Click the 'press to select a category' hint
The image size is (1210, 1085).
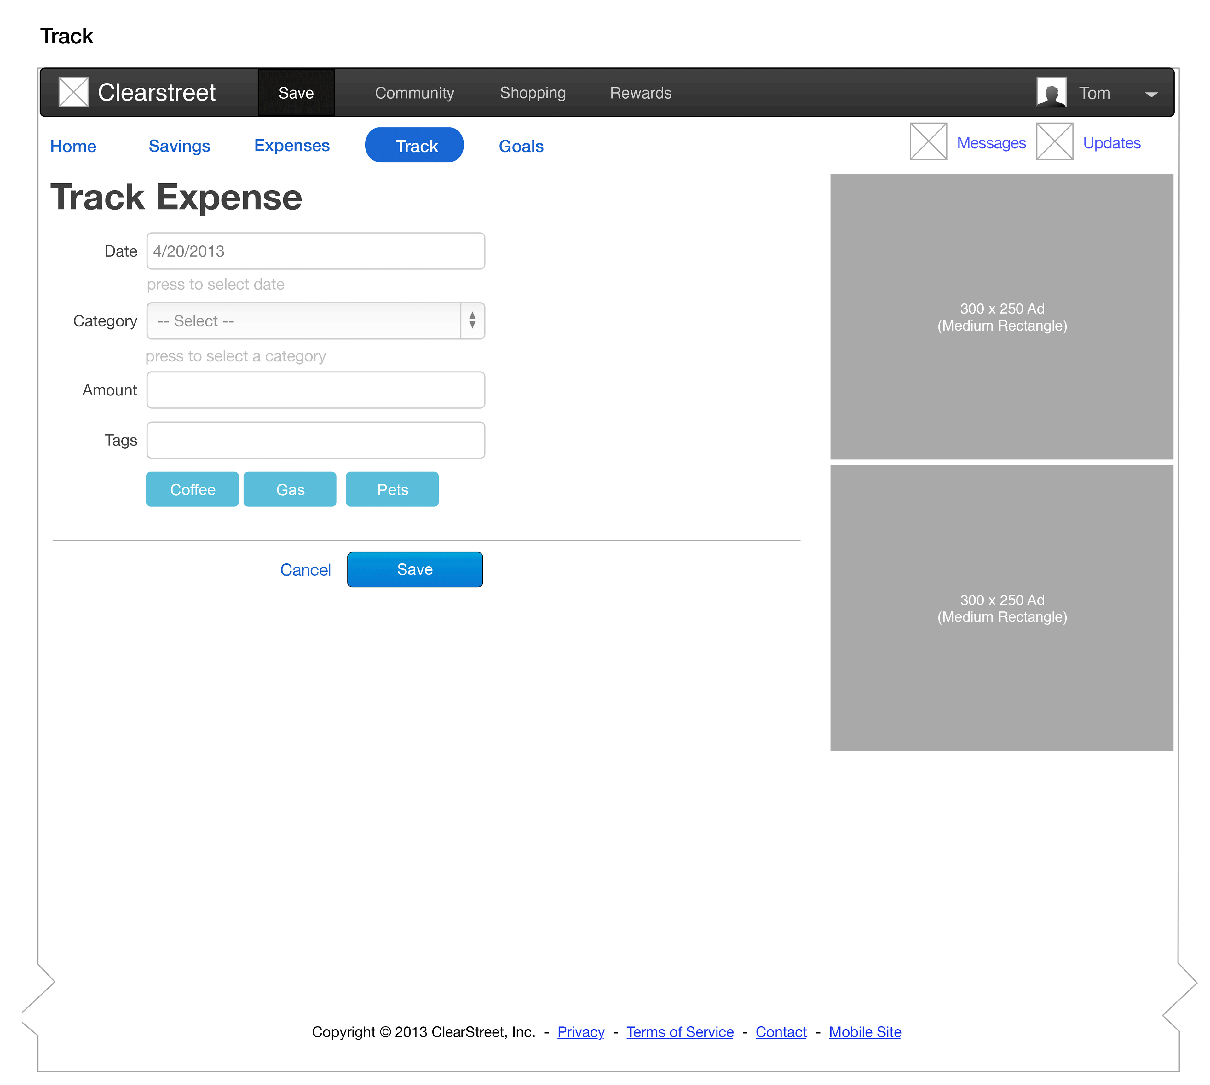point(235,356)
